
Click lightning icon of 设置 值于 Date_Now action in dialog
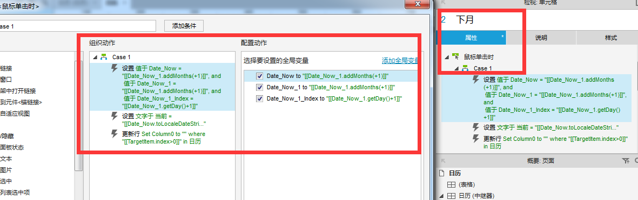click(115, 68)
